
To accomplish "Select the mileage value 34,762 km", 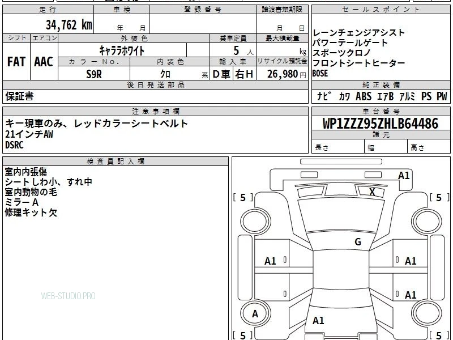I will (69, 25).
